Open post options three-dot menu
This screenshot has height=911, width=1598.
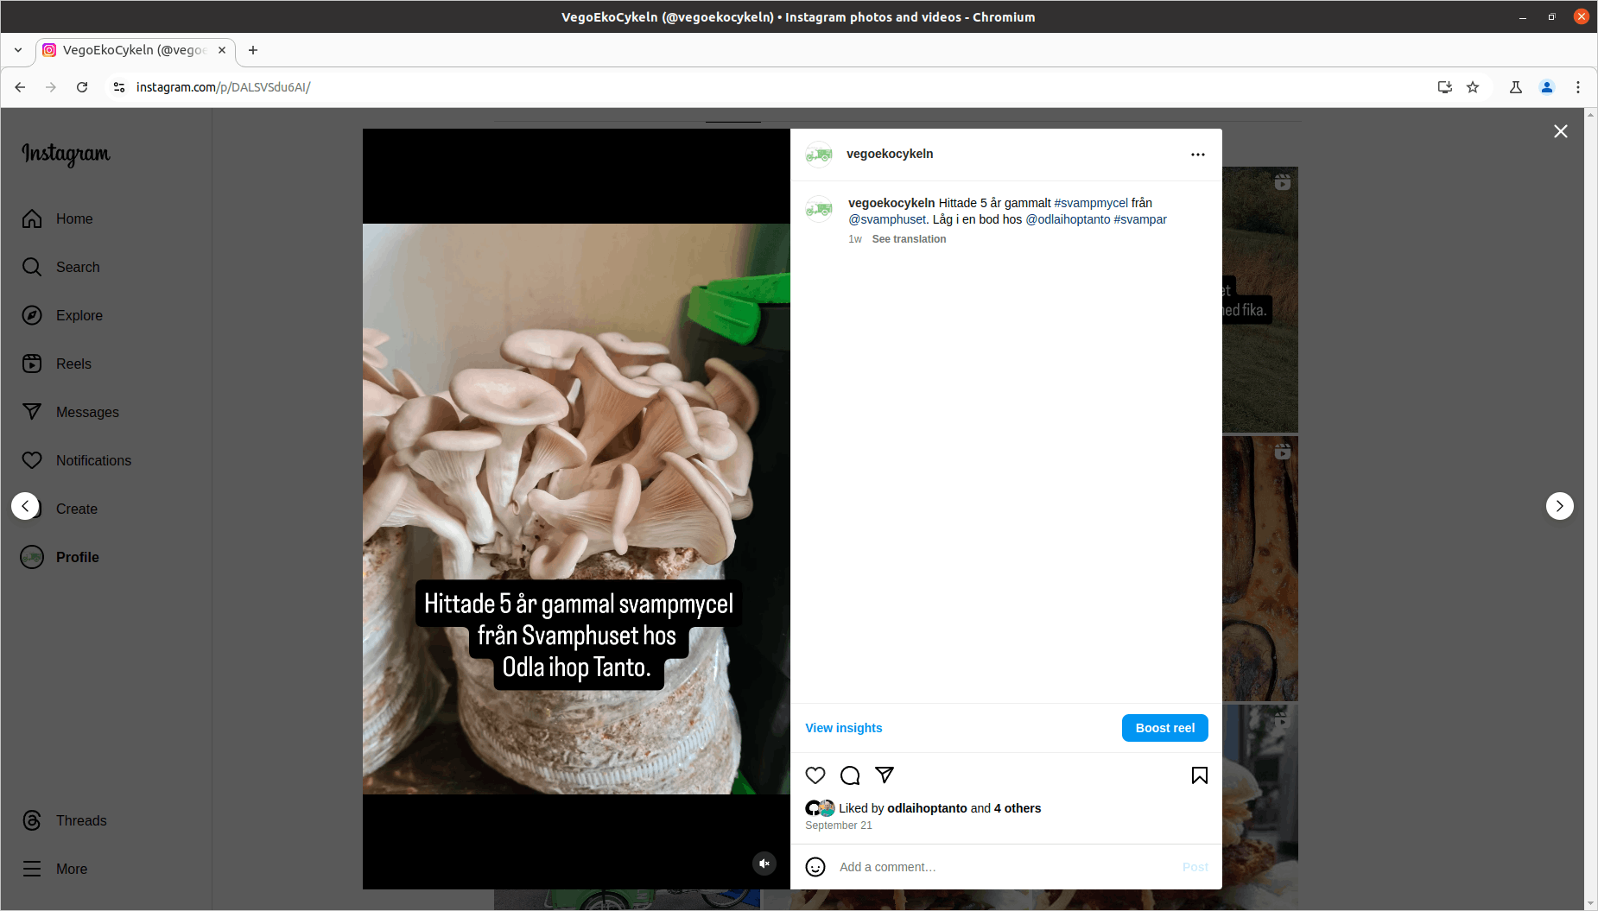1198,155
